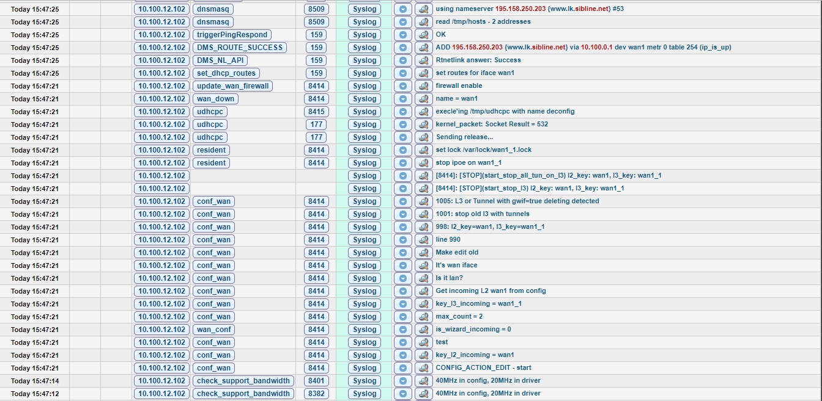
Task: Click search icon in 'firewall enable' row
Action: click(423, 86)
